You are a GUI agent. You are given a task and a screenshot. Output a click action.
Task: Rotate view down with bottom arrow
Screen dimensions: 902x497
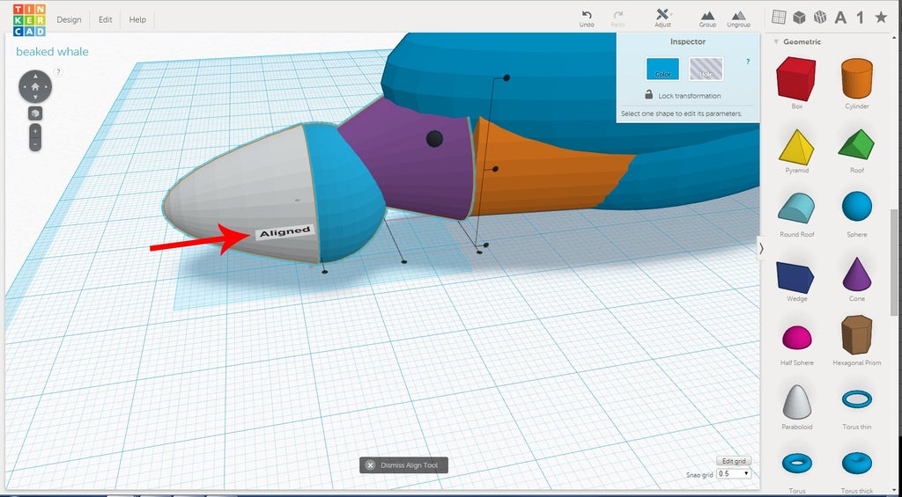click(x=35, y=99)
